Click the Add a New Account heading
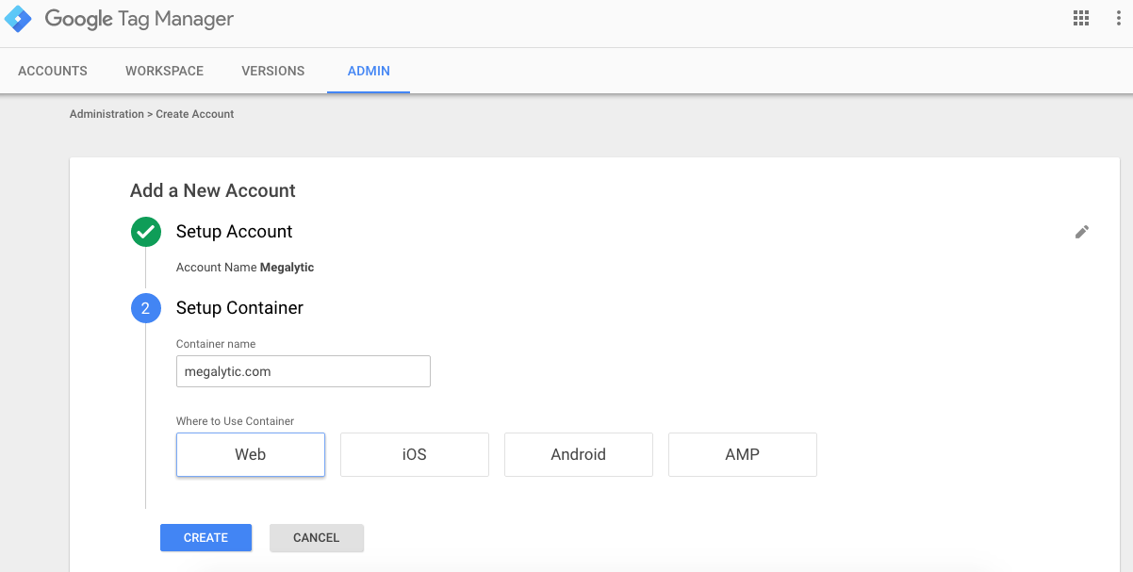The image size is (1133, 572). pos(213,190)
